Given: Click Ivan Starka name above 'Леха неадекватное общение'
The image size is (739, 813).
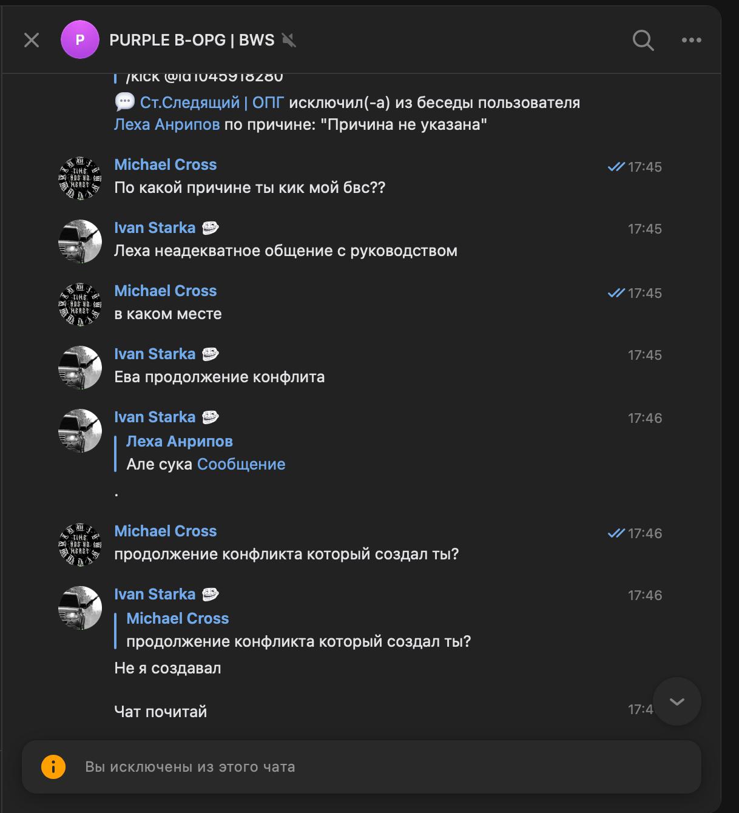Looking at the screenshot, I should click(155, 228).
